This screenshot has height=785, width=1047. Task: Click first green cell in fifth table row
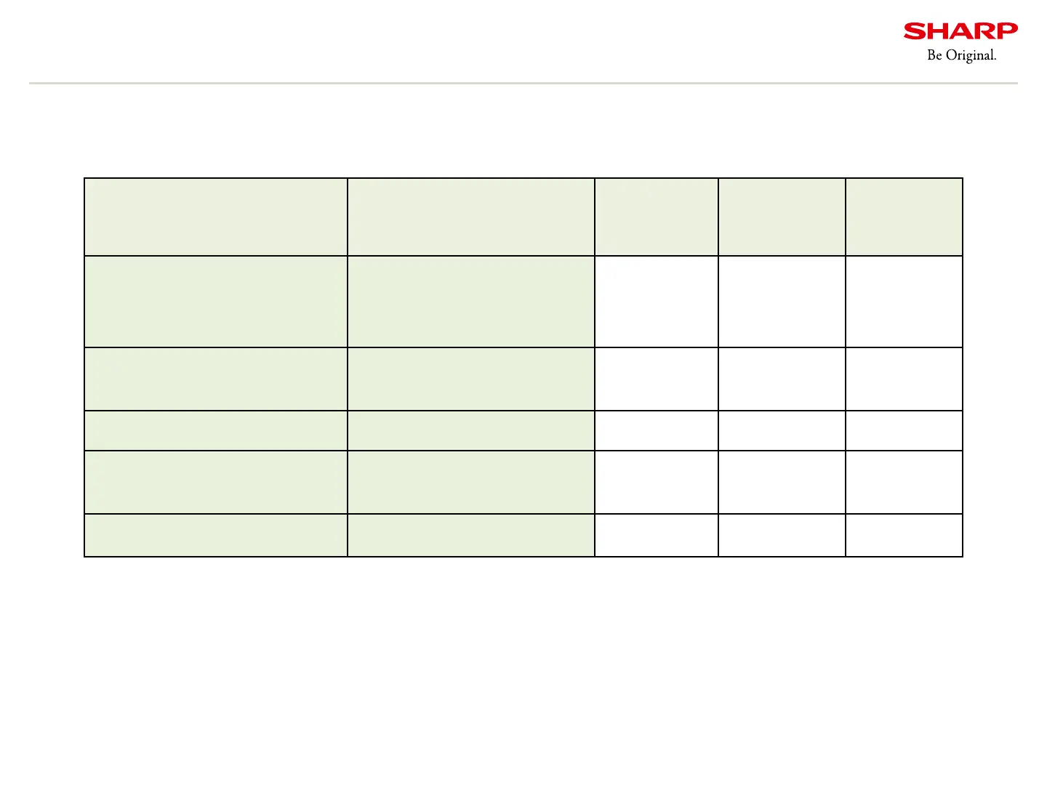(216, 483)
